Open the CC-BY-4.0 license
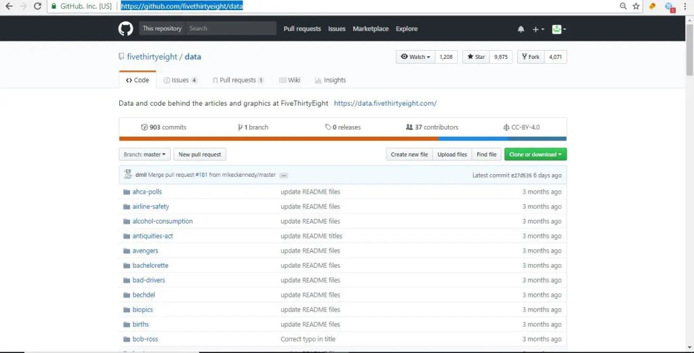Image resolution: width=694 pixels, height=353 pixels. coord(521,127)
